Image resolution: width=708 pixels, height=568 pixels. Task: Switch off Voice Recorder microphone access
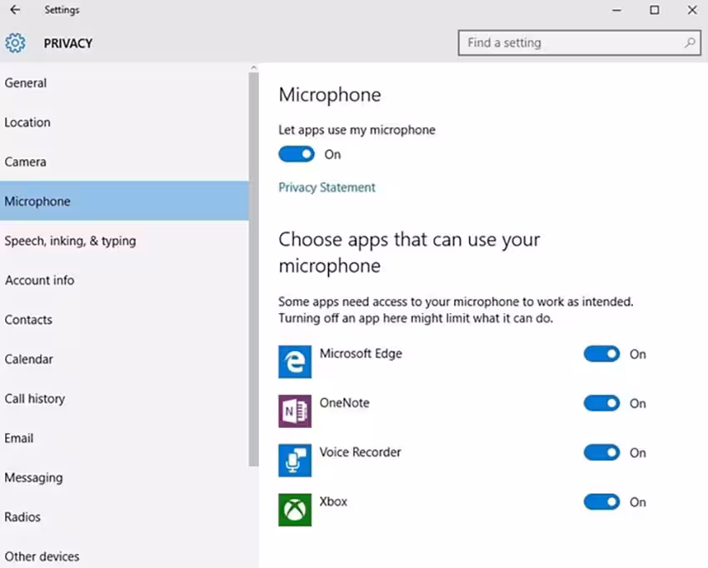tap(601, 452)
